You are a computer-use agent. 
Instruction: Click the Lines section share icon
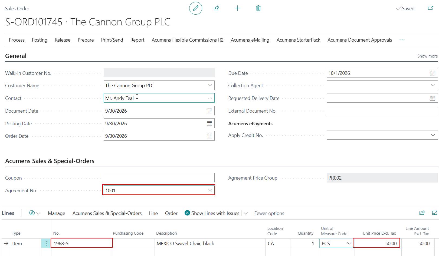coord(422,213)
